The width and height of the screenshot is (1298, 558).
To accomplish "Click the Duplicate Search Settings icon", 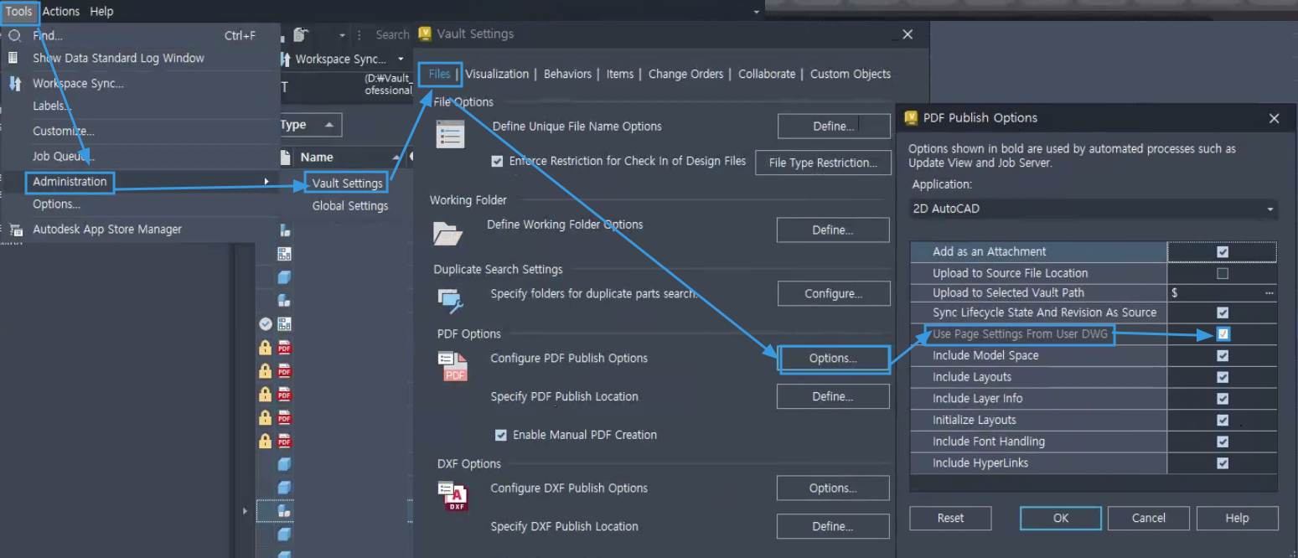I will click(x=450, y=299).
